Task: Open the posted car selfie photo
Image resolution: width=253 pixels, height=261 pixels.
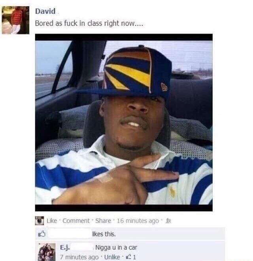Action: [124, 123]
